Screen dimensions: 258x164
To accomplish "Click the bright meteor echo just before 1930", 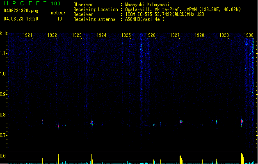I will tap(242, 121).
